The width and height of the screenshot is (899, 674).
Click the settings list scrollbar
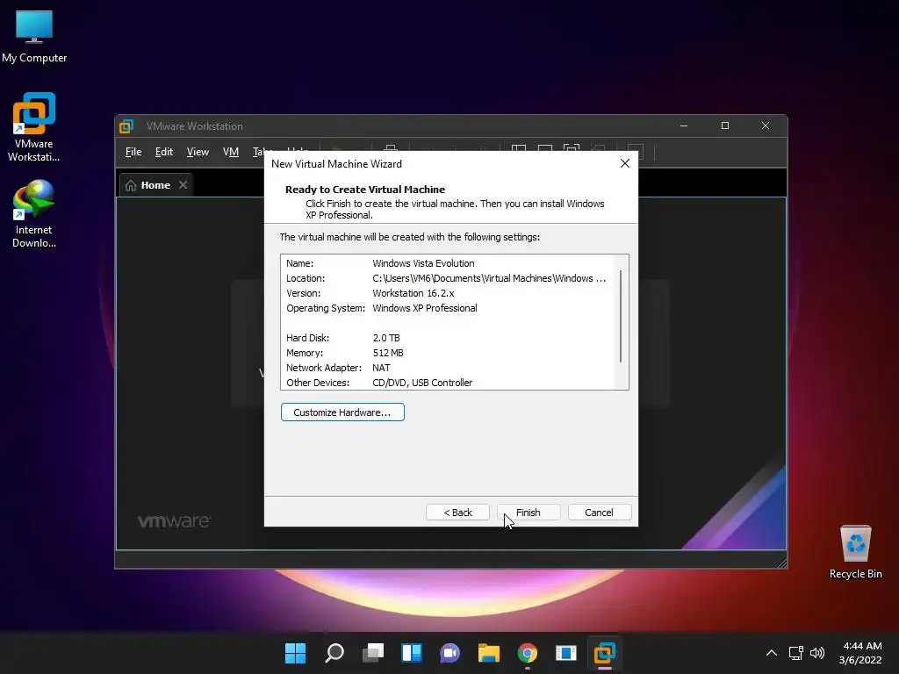tap(621, 316)
